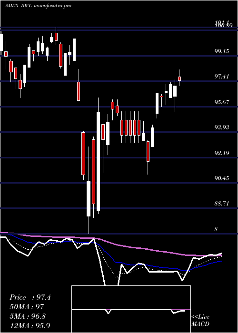Click the '50MA : 97' readout
This screenshot has height=333, width=238.
27,307
